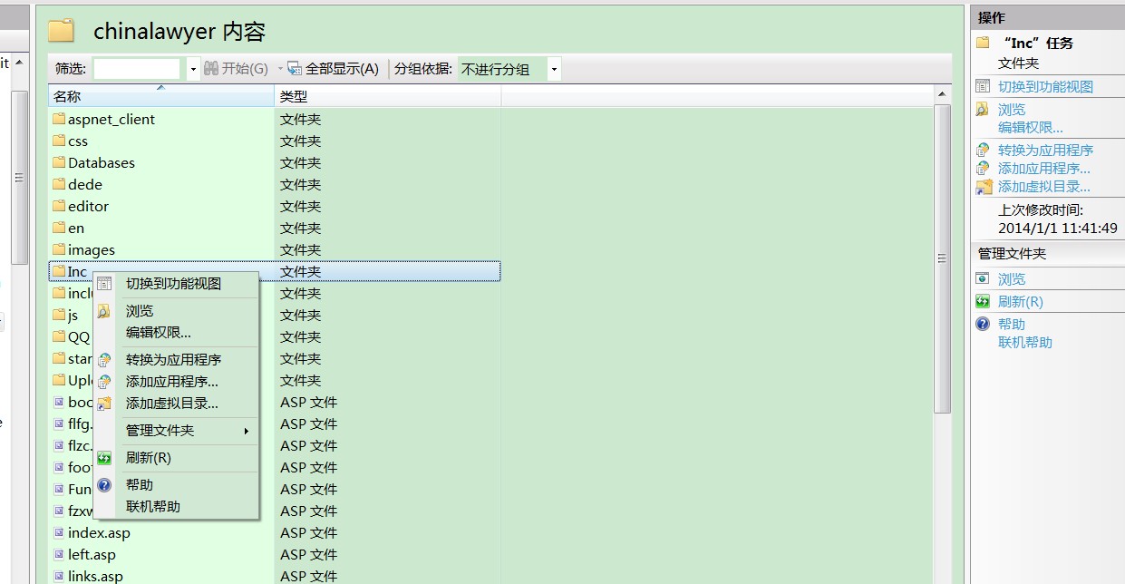
Task: Click the 切换到功能视图 icon in context menu
Action: pyautogui.click(x=104, y=284)
